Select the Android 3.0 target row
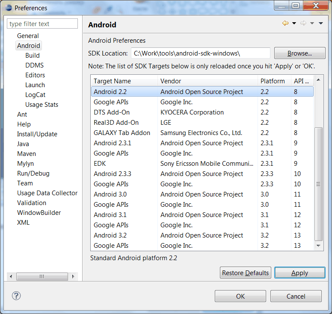 click(202, 194)
